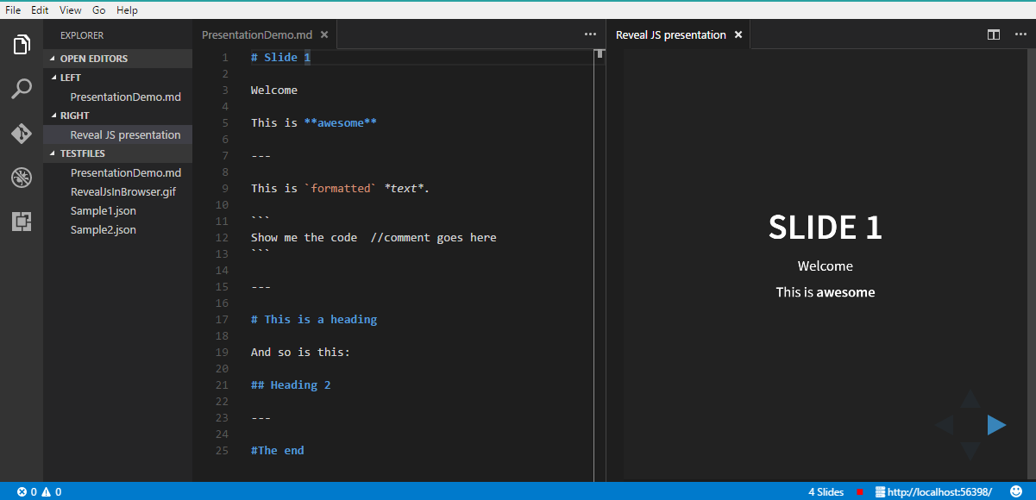1036x500 pixels.
Task: Open the View menu
Action: 70,9
